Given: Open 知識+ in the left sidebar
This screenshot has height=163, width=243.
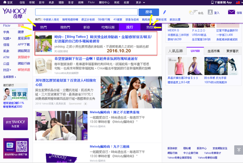Looking at the screenshot, I should click(7, 38).
